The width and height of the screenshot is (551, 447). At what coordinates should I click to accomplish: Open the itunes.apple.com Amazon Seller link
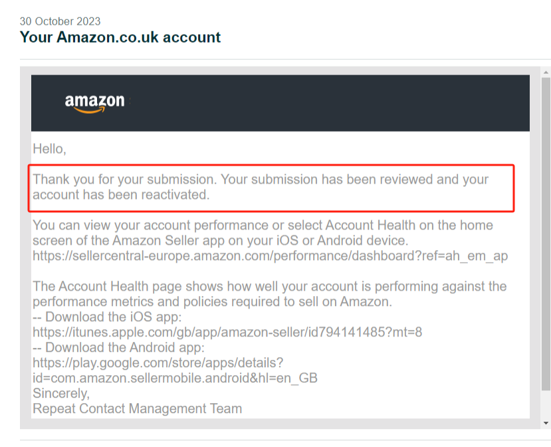coord(227,332)
